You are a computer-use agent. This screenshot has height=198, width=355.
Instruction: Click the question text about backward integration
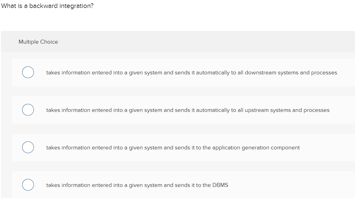coord(47,6)
